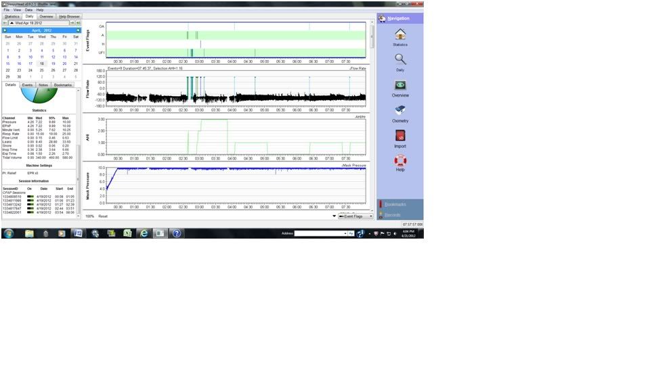The height and width of the screenshot is (365, 650).
Task: Click the Action Center flag tray icon
Action: click(x=382, y=234)
